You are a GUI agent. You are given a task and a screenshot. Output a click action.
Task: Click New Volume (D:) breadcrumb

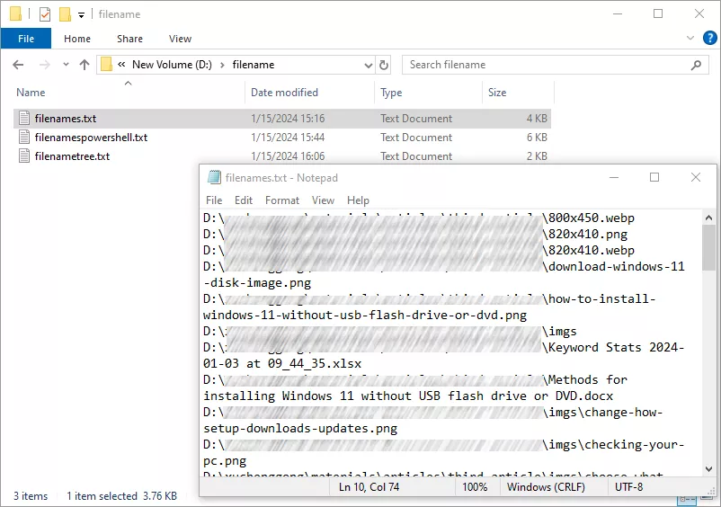(x=172, y=65)
